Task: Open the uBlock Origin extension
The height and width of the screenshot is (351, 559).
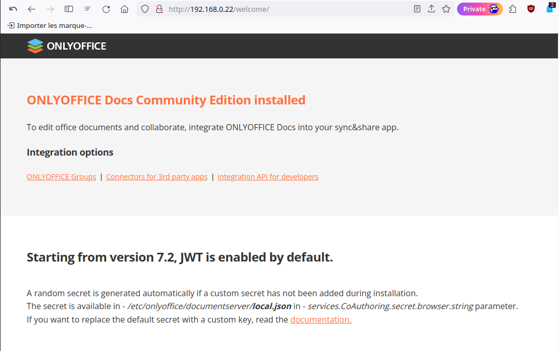Action: pyautogui.click(x=531, y=9)
